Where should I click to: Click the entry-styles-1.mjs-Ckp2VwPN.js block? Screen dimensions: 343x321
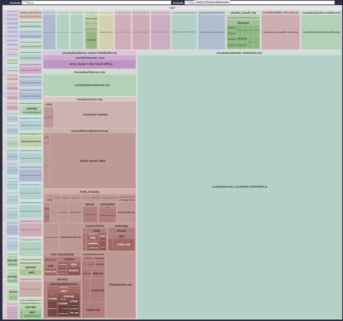click(91, 64)
